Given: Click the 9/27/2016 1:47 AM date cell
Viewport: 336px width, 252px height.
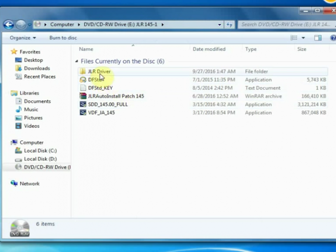Looking at the screenshot, I should click(x=214, y=71).
